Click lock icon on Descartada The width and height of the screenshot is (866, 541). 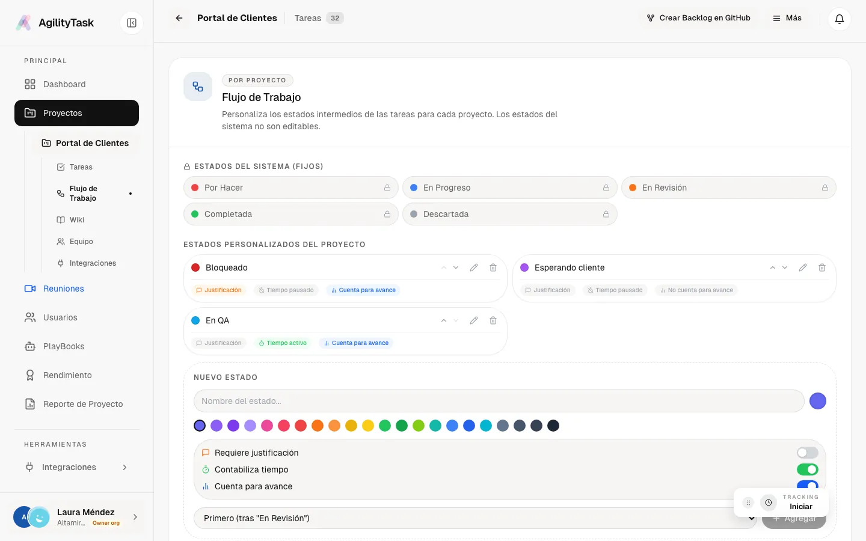click(x=606, y=214)
